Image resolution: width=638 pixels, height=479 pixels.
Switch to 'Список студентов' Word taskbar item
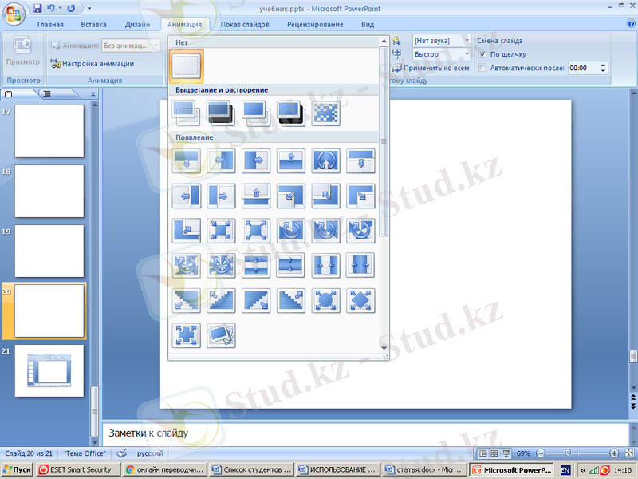point(252,470)
